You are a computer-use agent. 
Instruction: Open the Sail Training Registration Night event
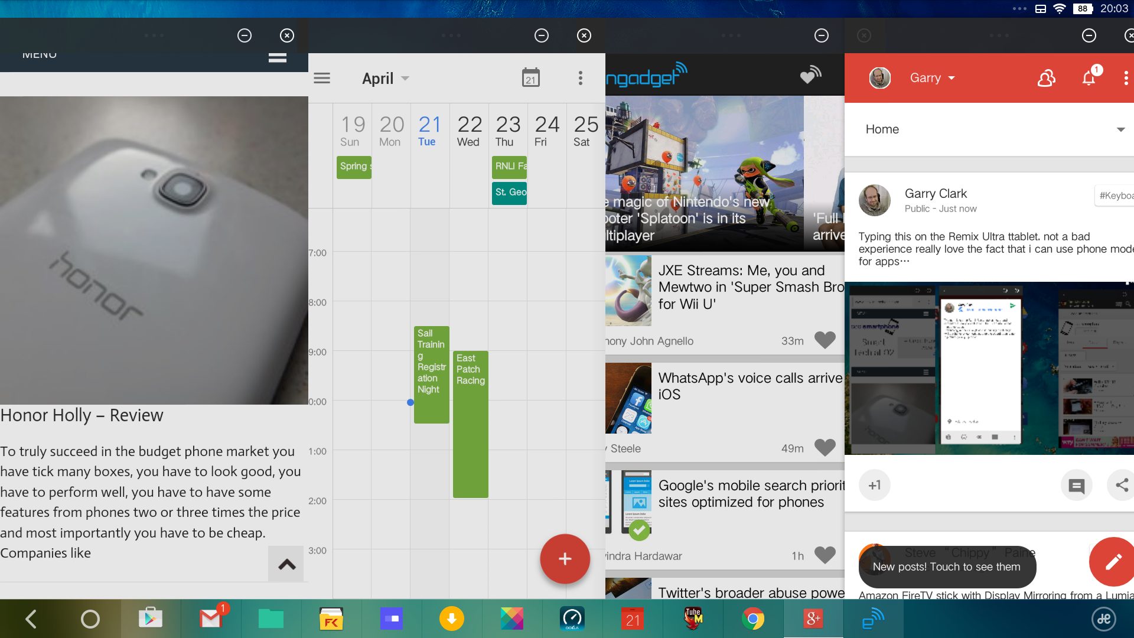tap(431, 375)
